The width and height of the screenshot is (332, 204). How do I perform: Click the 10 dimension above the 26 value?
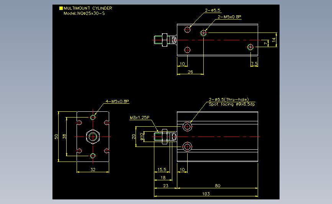click(x=182, y=64)
